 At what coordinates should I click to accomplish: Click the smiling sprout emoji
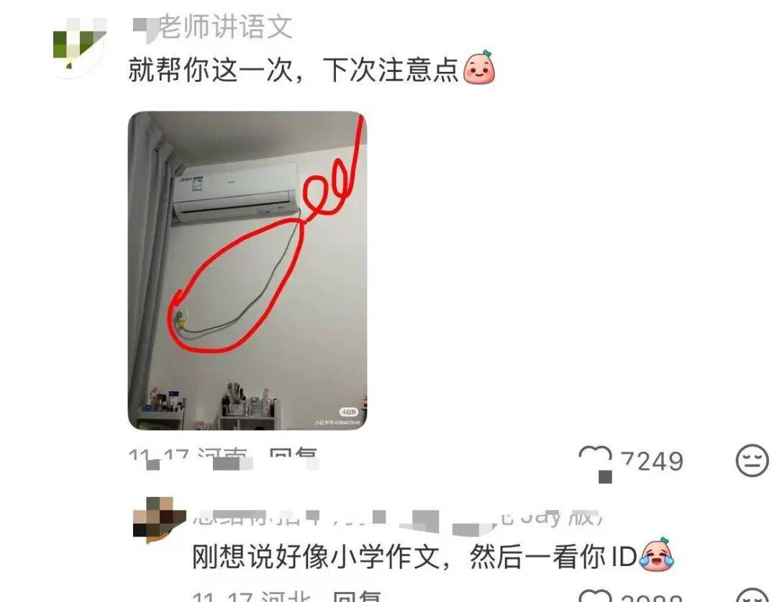pos(479,68)
